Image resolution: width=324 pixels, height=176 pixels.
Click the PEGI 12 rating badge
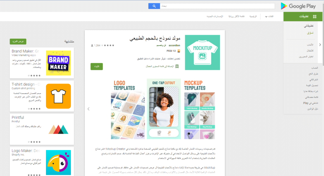click(178, 51)
